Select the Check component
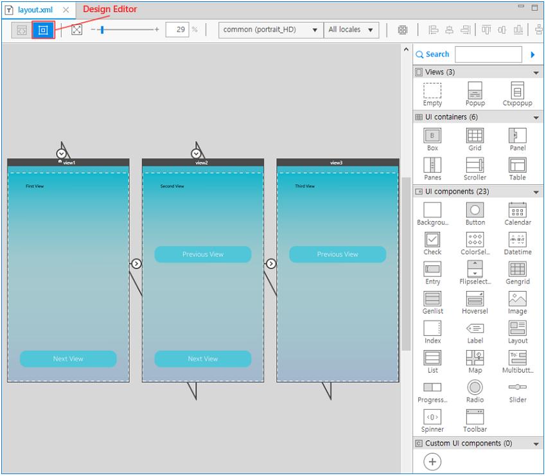 pos(432,240)
